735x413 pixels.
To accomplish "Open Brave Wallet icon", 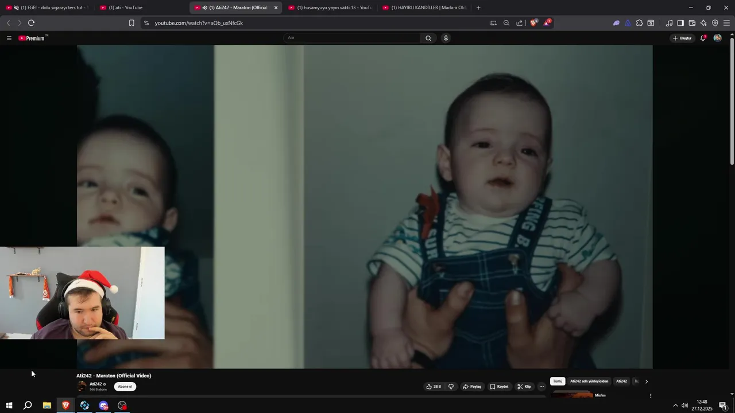I will pyautogui.click(x=692, y=23).
